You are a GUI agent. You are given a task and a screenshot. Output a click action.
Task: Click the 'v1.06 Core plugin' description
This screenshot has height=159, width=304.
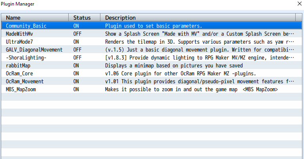181,74
